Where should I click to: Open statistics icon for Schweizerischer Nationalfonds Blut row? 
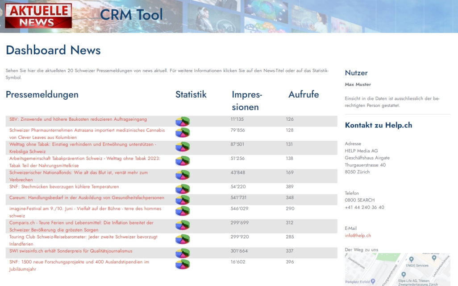click(x=183, y=175)
